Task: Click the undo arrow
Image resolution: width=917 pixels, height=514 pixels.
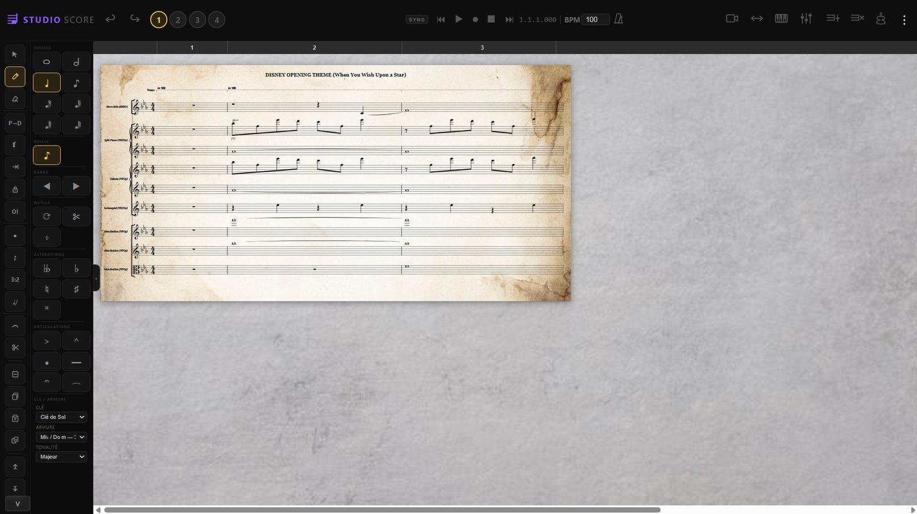Action: pyautogui.click(x=111, y=19)
